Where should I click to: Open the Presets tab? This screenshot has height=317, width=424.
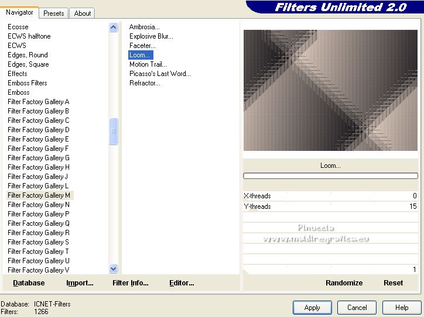[53, 13]
